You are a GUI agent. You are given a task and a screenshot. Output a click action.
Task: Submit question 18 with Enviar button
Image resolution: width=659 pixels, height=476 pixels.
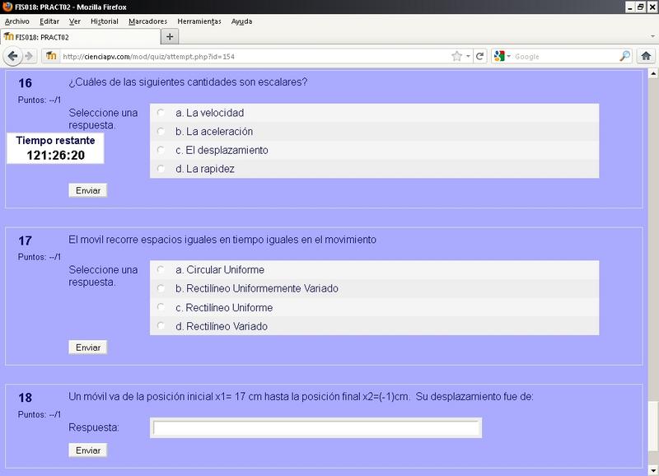[87, 450]
